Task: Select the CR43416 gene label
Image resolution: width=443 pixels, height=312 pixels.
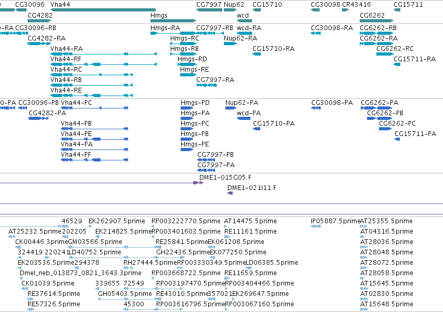Action: tap(357, 5)
